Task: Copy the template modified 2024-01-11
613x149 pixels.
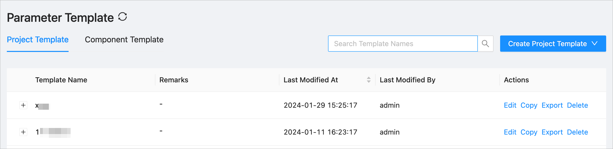Action: point(529,132)
